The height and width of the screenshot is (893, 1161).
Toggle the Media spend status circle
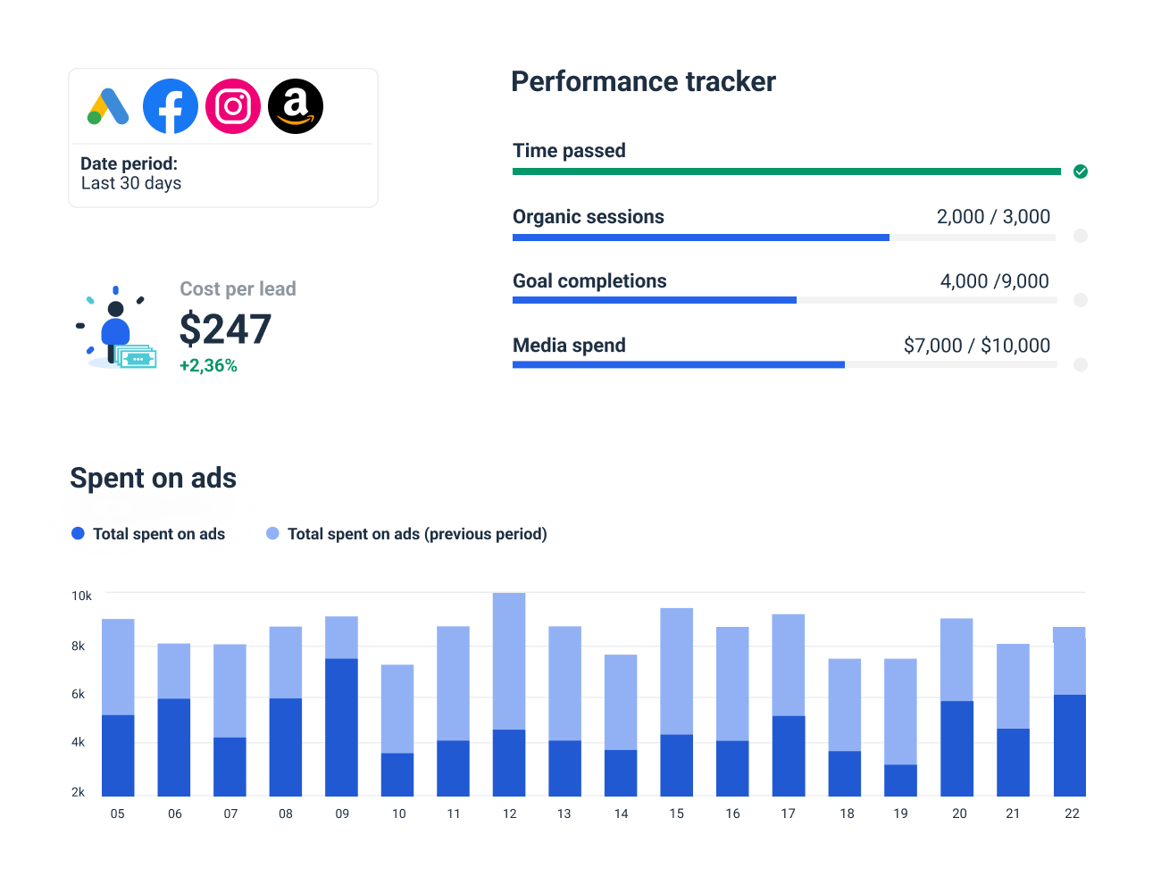click(x=1081, y=364)
